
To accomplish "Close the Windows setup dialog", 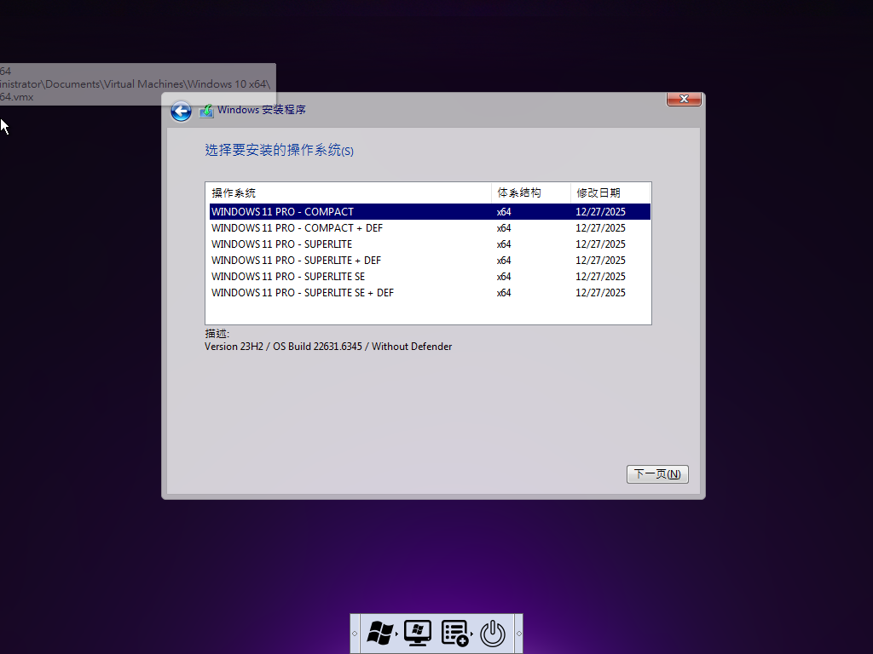I will (684, 100).
